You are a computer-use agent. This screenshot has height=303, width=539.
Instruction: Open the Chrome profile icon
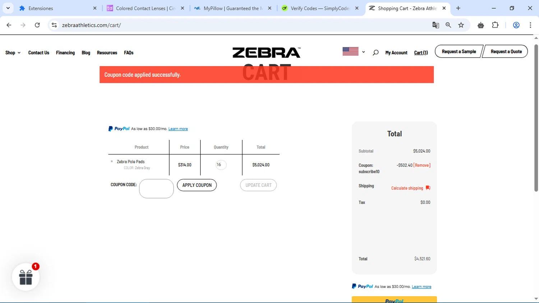tap(516, 25)
